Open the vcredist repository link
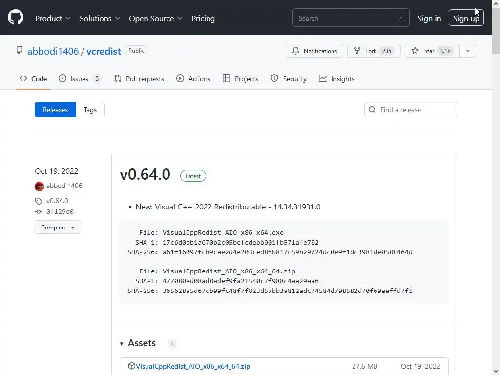Image resolution: width=500 pixels, height=375 pixels. pos(104,51)
